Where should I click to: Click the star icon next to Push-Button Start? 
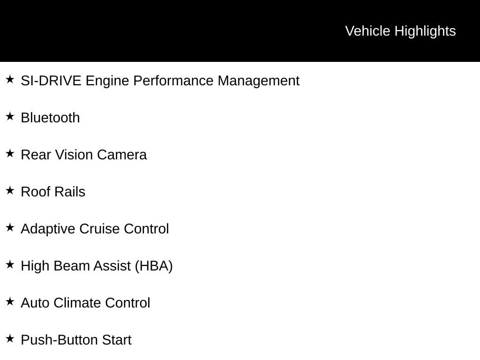point(10,339)
